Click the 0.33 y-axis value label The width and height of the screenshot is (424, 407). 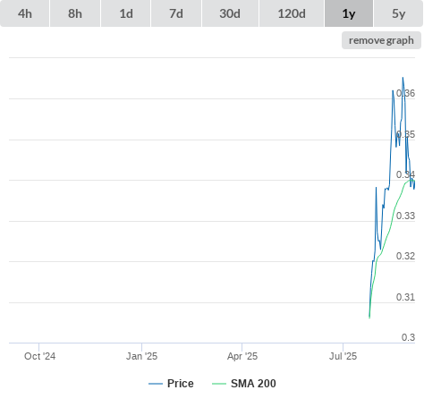[405, 216]
